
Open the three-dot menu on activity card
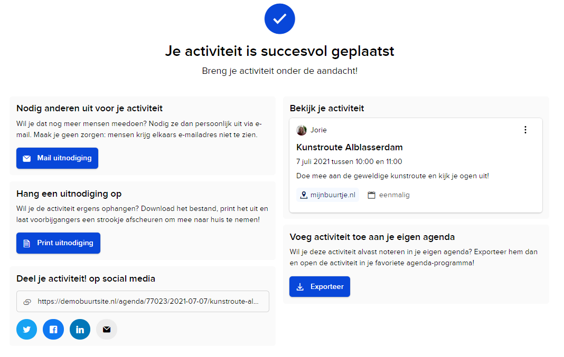pos(525,130)
